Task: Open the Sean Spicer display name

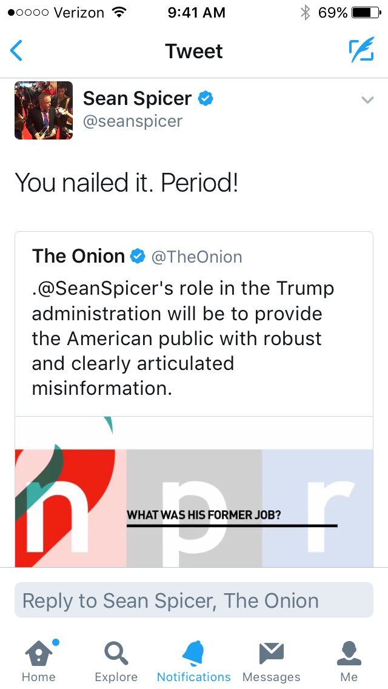Action: pyautogui.click(x=137, y=98)
